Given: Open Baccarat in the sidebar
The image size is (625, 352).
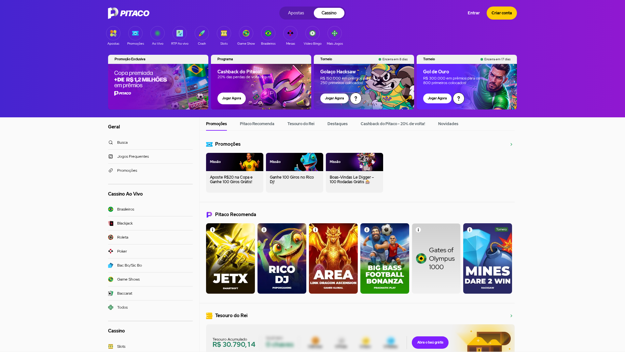Looking at the screenshot, I should point(150,293).
